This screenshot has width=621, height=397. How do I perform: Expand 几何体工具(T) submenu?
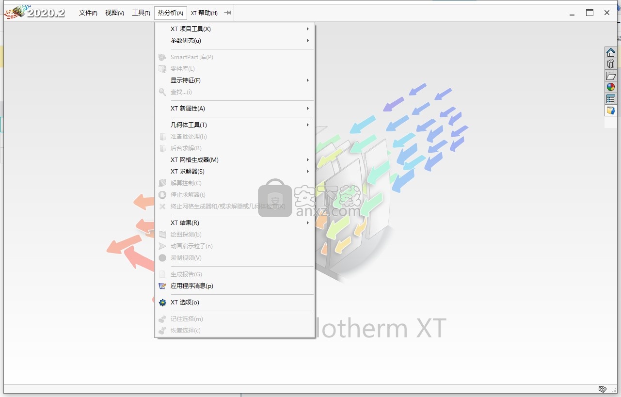click(x=235, y=125)
